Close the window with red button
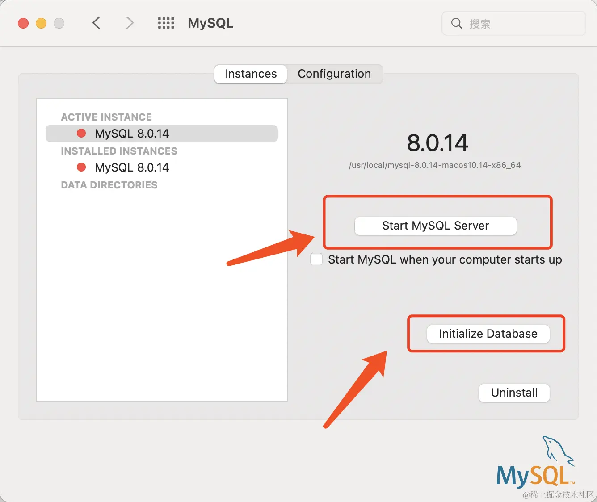The width and height of the screenshot is (597, 502). click(x=23, y=23)
